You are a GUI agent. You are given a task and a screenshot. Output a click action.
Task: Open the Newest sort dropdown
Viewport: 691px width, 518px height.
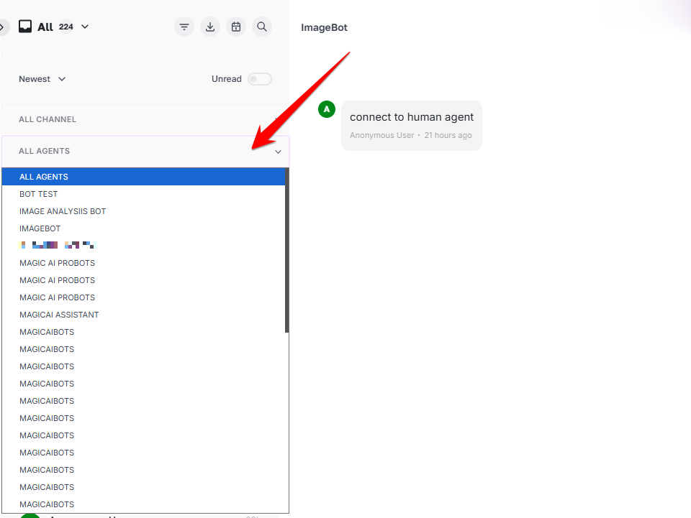[42, 79]
